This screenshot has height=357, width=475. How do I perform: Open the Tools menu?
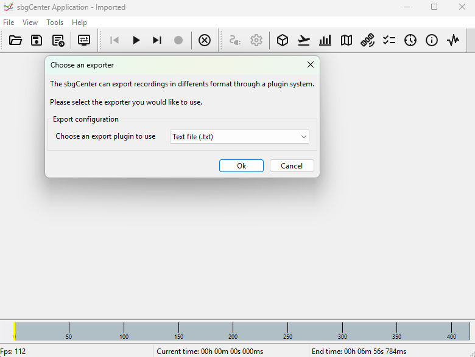(55, 23)
